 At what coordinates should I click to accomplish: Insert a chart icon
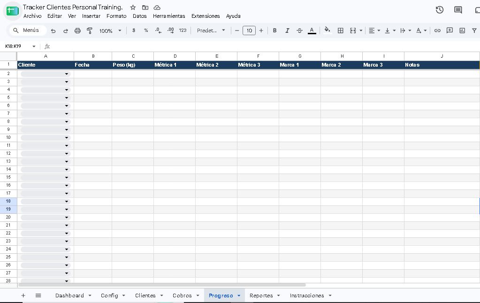click(462, 30)
